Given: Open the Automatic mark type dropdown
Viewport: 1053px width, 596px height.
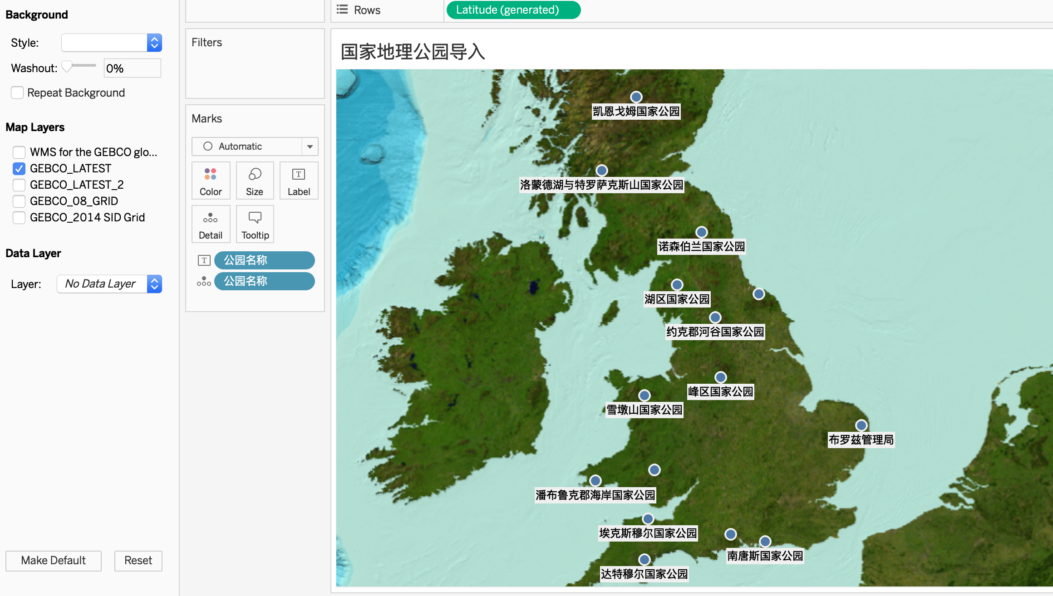Looking at the screenshot, I should 255,147.
